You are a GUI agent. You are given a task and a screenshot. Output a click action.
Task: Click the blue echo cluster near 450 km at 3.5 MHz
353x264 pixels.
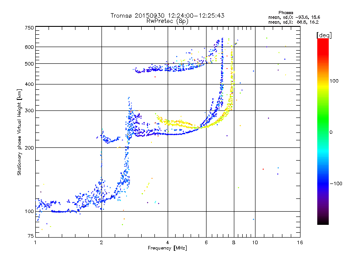tap(155, 69)
